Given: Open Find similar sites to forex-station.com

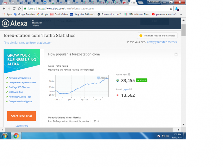Looking at the screenshot, I should [x=28, y=43].
